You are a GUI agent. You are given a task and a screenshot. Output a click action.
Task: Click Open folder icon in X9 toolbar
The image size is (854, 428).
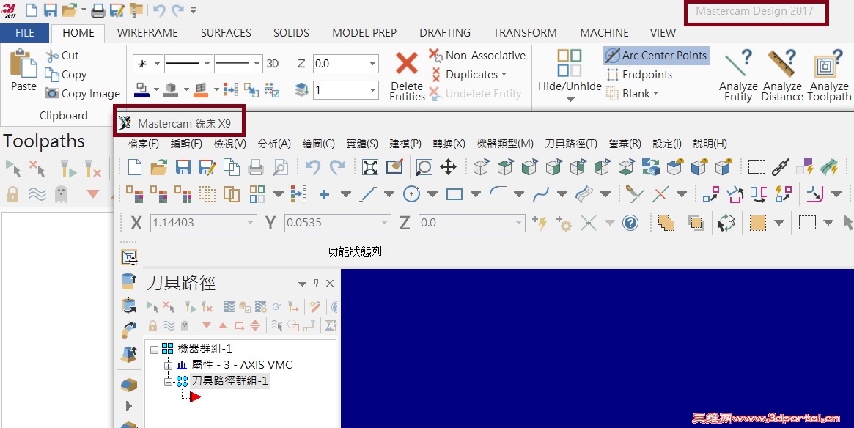click(x=158, y=167)
